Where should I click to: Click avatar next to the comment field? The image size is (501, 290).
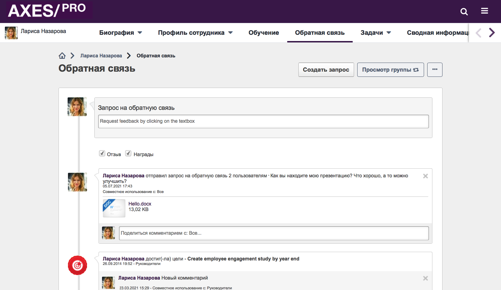[108, 233]
